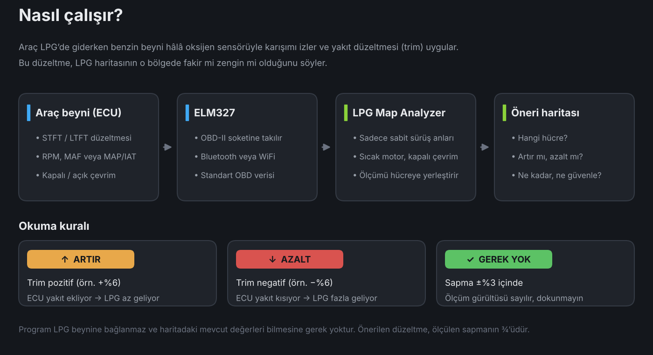Click the sentence starting 'Bu düzeltme, LPG haritasının'
The height and width of the screenshot is (355, 653).
click(173, 63)
